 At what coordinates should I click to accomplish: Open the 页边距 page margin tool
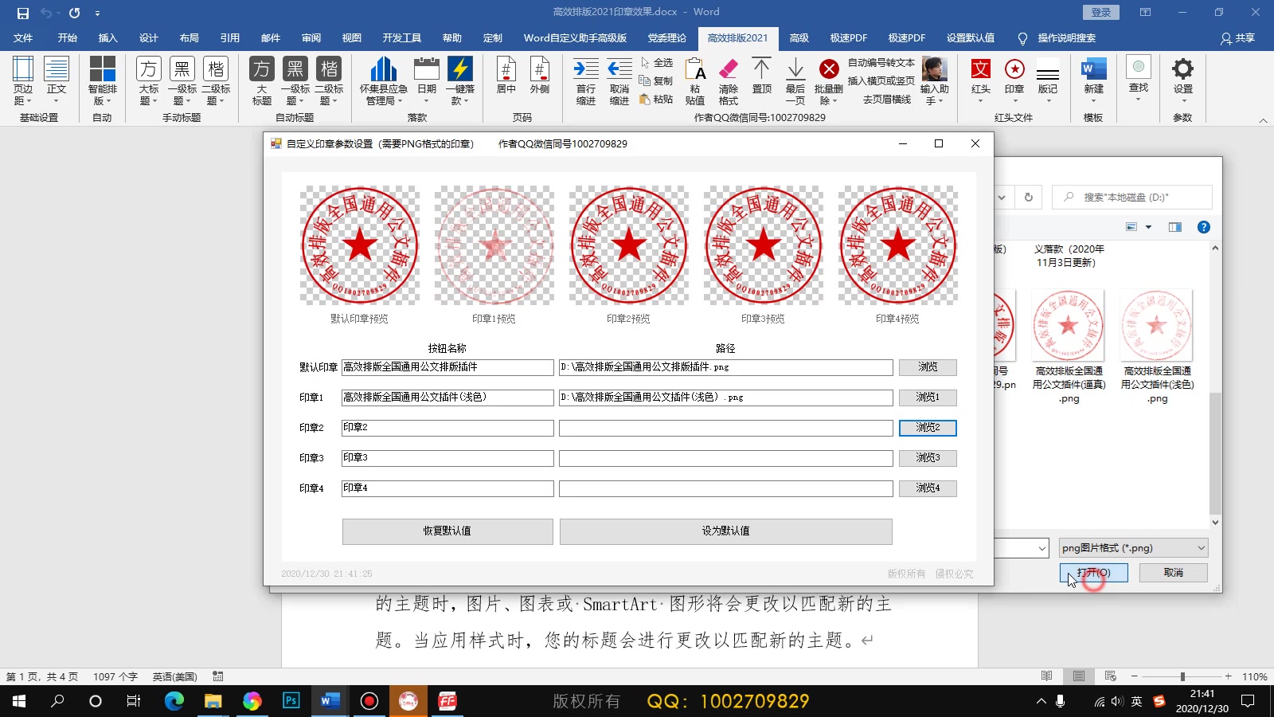[23, 80]
